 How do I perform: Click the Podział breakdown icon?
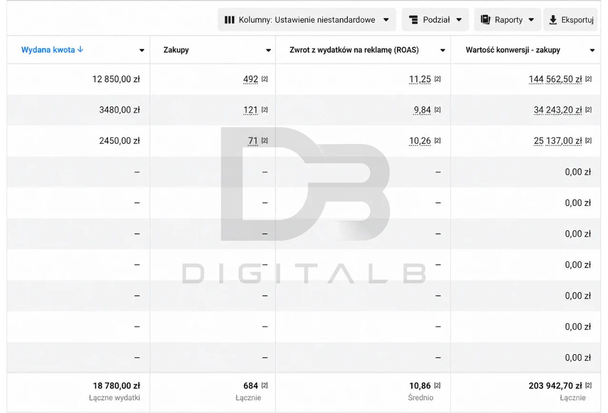coord(413,20)
